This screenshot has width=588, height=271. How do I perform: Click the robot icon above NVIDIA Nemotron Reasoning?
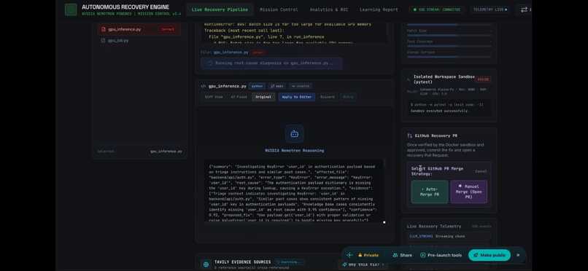(295, 134)
